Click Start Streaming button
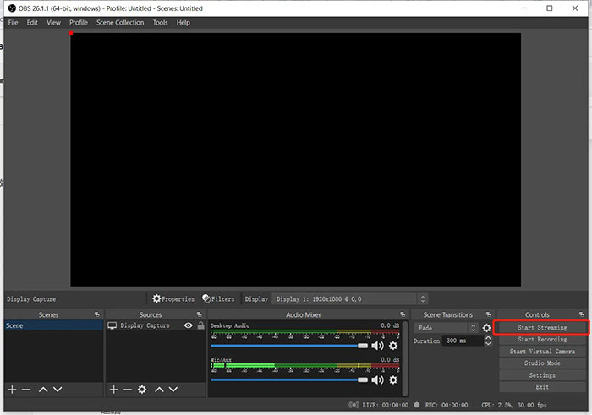 click(542, 327)
